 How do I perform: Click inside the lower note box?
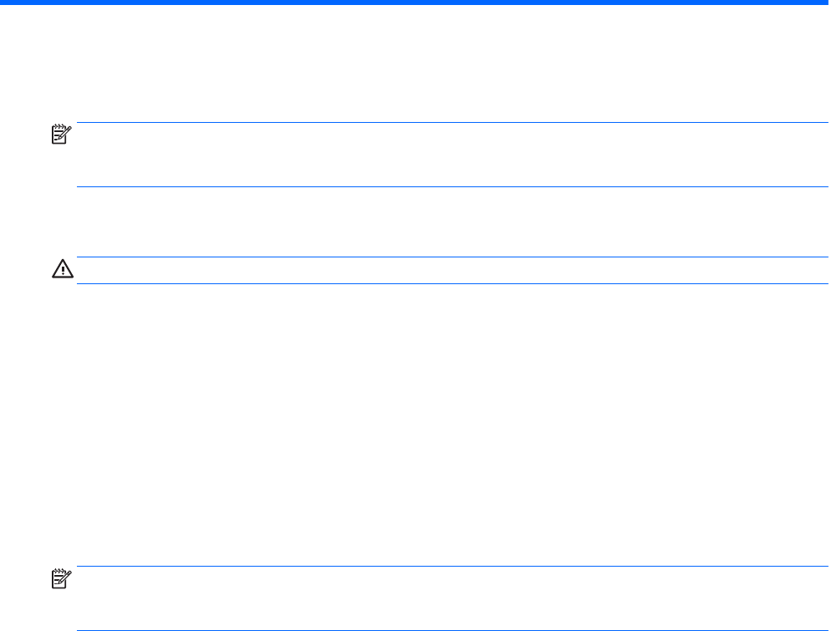pyautogui.click(x=443, y=598)
